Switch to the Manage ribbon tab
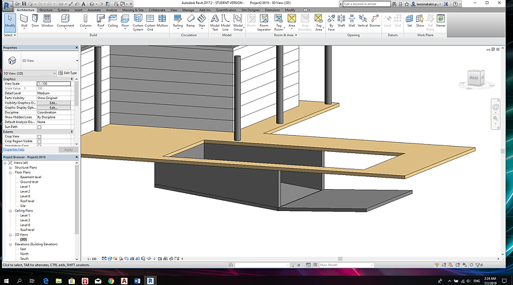 pos(188,10)
